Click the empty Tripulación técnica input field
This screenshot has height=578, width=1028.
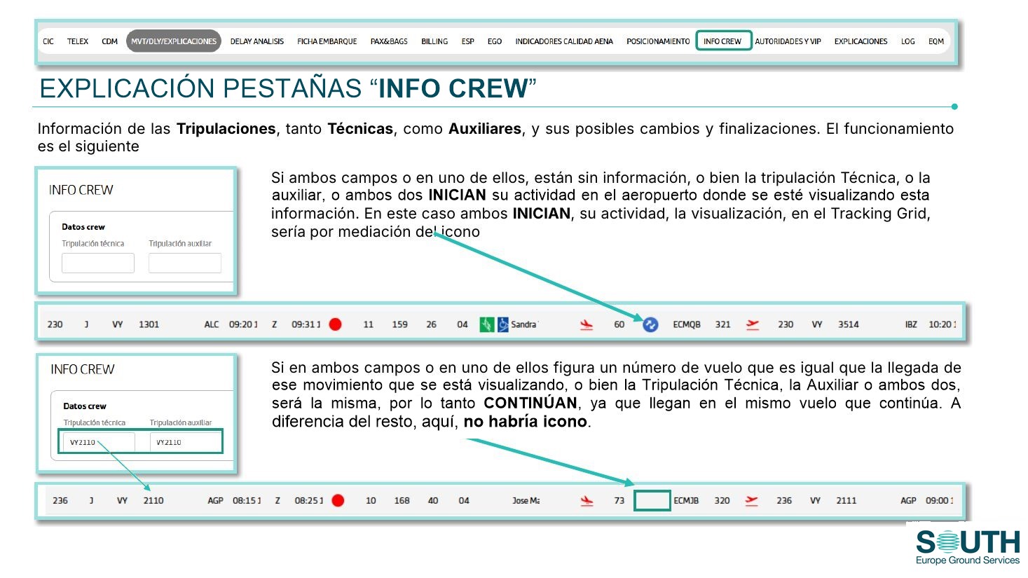[98, 263]
